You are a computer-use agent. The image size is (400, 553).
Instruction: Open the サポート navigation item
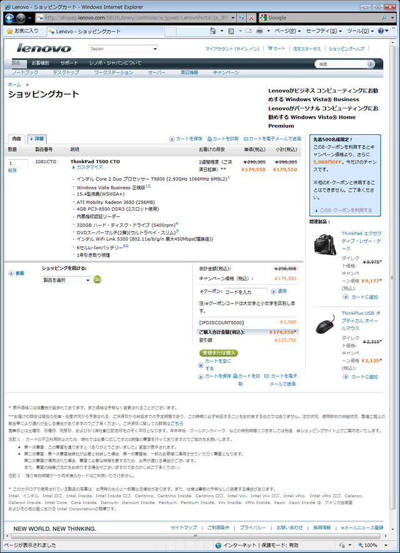69,62
